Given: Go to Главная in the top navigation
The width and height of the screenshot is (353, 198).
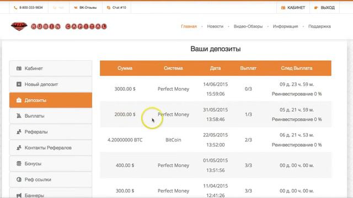Looking at the screenshot, I should tap(189, 26).
